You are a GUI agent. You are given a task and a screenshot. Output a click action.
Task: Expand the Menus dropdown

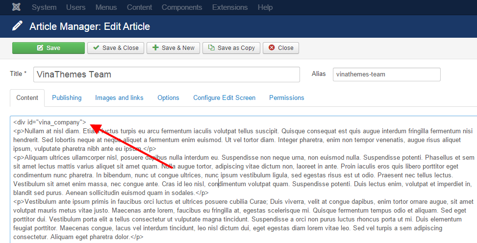106,7
